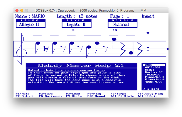Click F2-Save shortcut label
182x117 pixels.
pos(46,94)
